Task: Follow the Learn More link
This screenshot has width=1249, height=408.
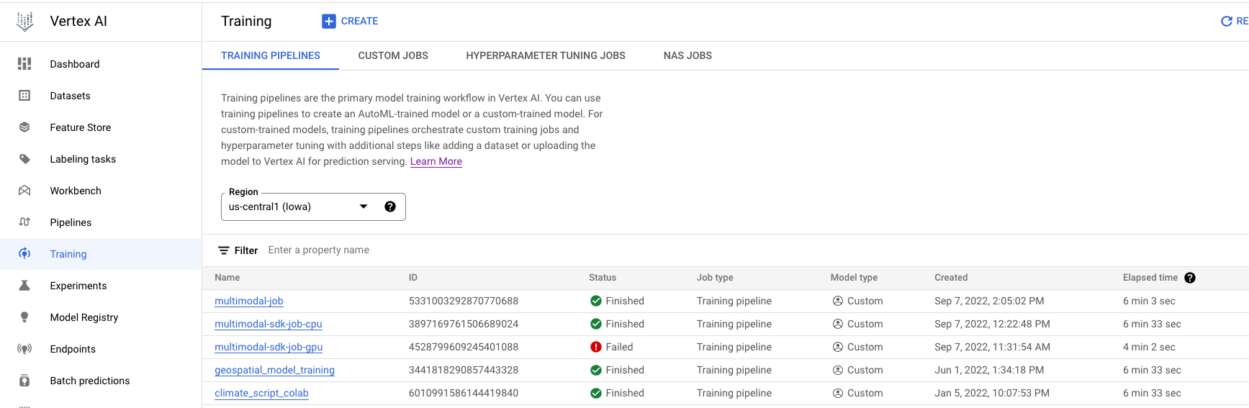Action: [x=436, y=162]
